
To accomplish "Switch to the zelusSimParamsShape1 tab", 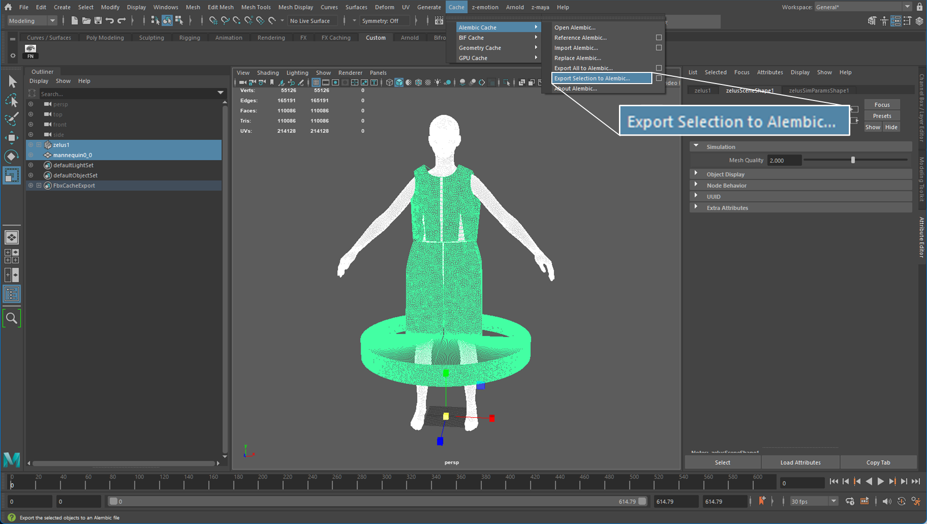I will coord(818,90).
